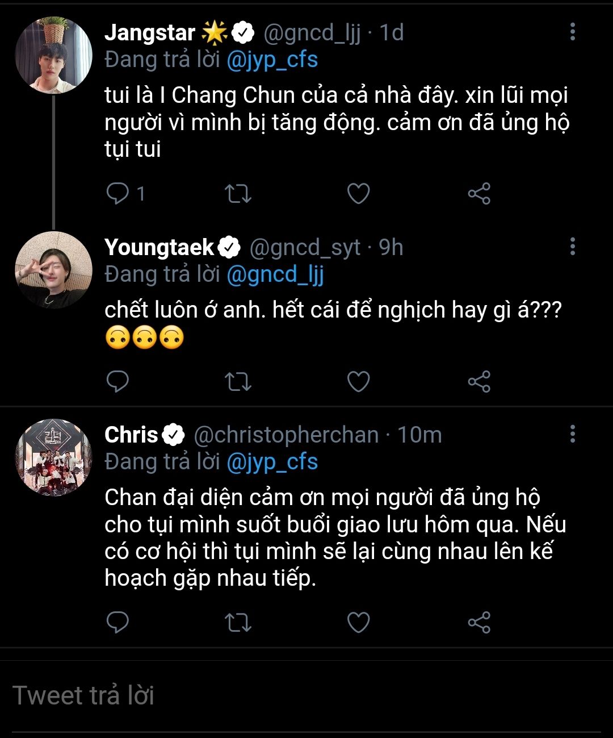Open the @gncd_ljj mention in Youngtaek's reply
The width and height of the screenshot is (613, 738).
275,275
